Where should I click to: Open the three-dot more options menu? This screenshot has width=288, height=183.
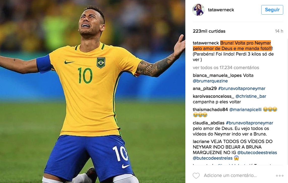click(279, 176)
